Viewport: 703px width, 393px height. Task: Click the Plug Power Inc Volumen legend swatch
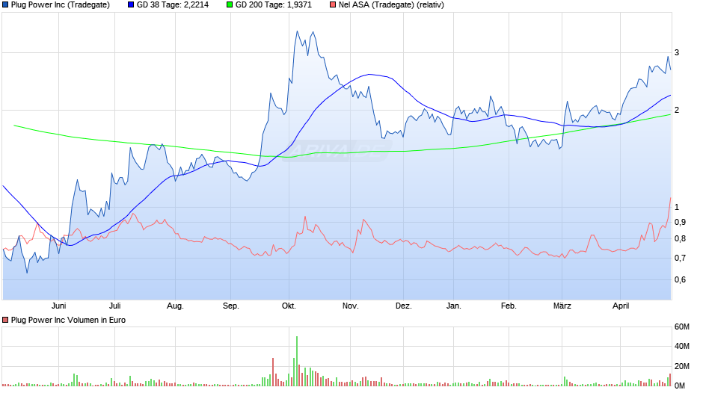[x=5, y=320]
